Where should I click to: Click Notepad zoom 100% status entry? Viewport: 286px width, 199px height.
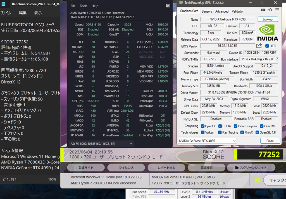coord(52,179)
